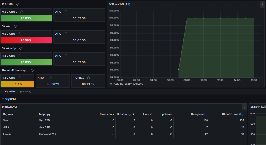Click the Маршруты panel title
266x145 pixels.
[x=10, y=107]
